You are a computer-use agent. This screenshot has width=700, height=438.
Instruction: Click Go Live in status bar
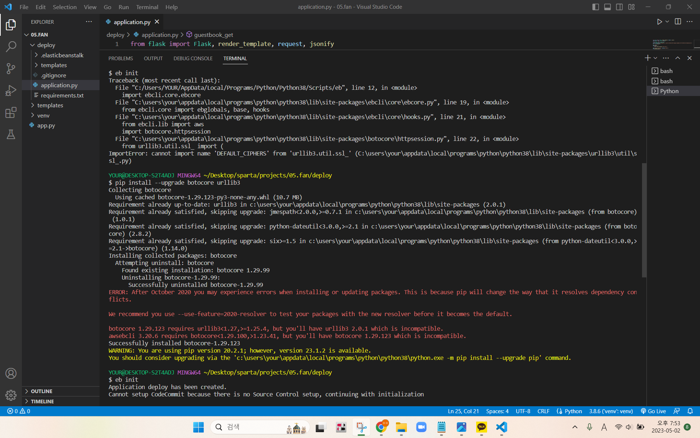pos(653,411)
